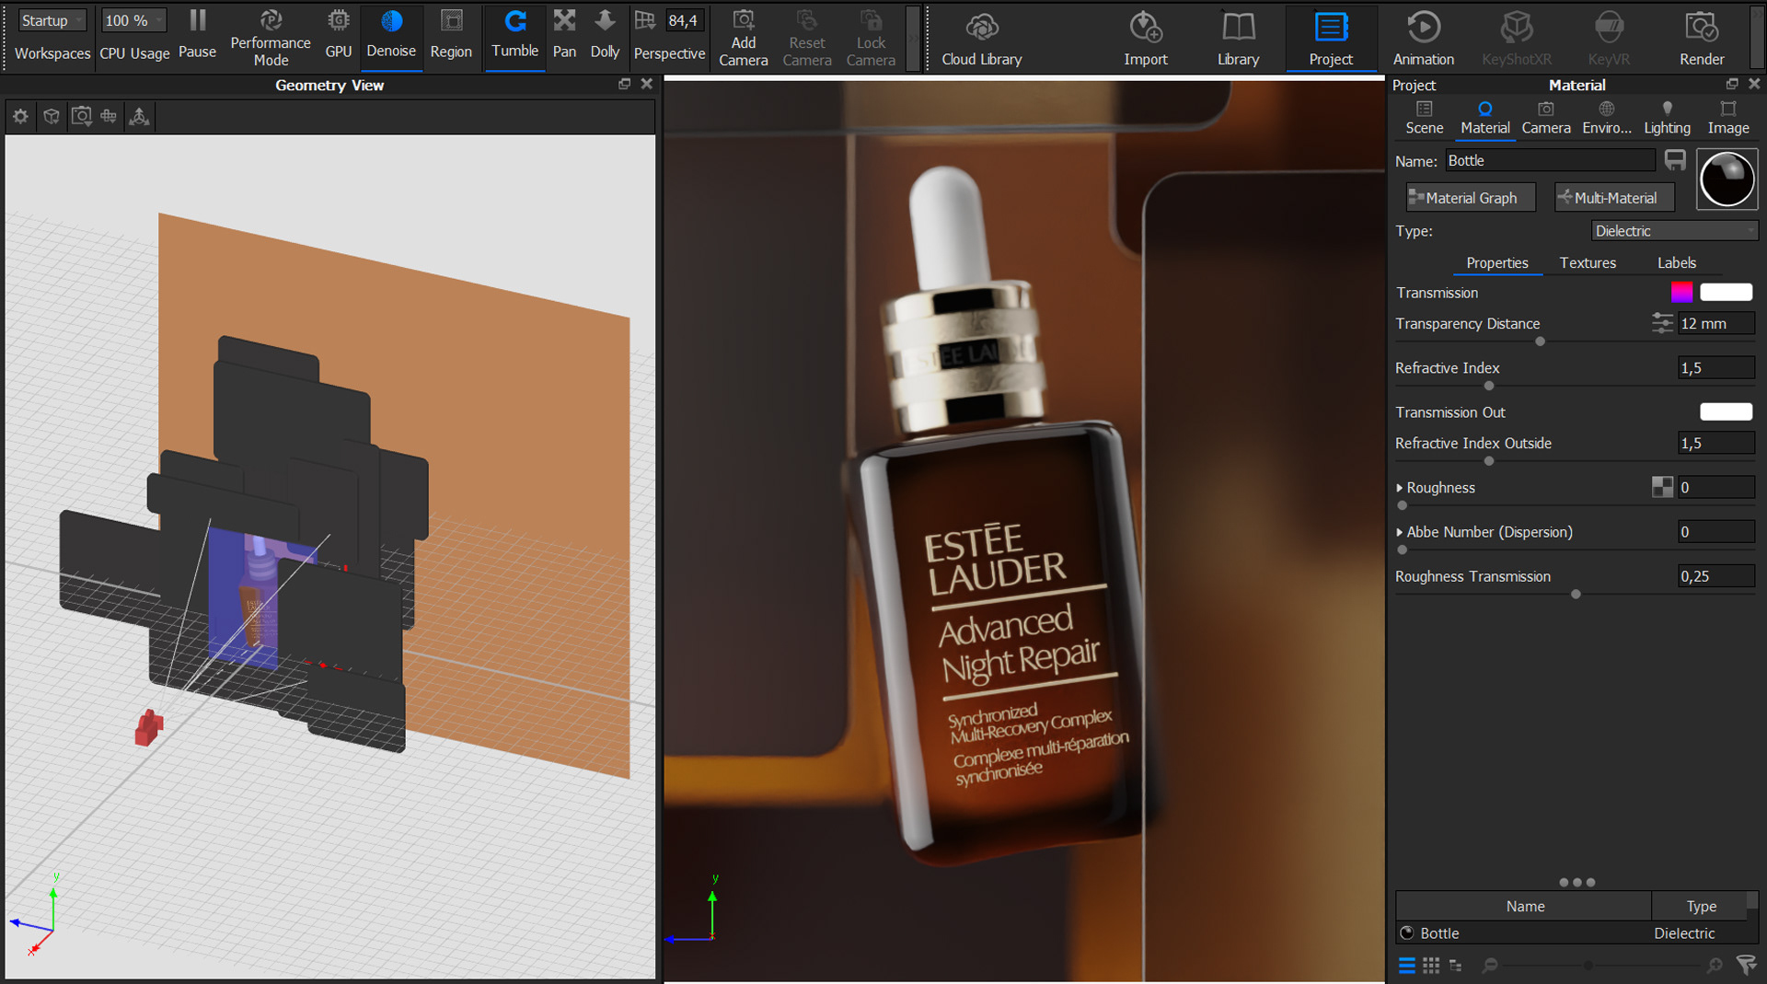
Task: Switch to the Environment tab
Action: [x=1606, y=119]
